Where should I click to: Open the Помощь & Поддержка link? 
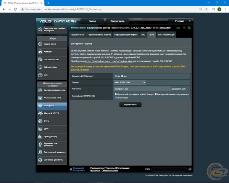tap(79, 169)
